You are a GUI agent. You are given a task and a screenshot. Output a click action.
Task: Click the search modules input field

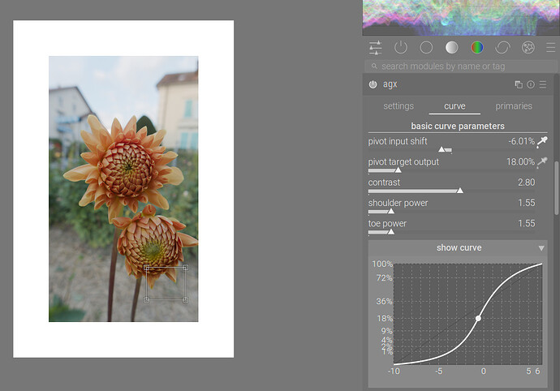[x=459, y=66]
